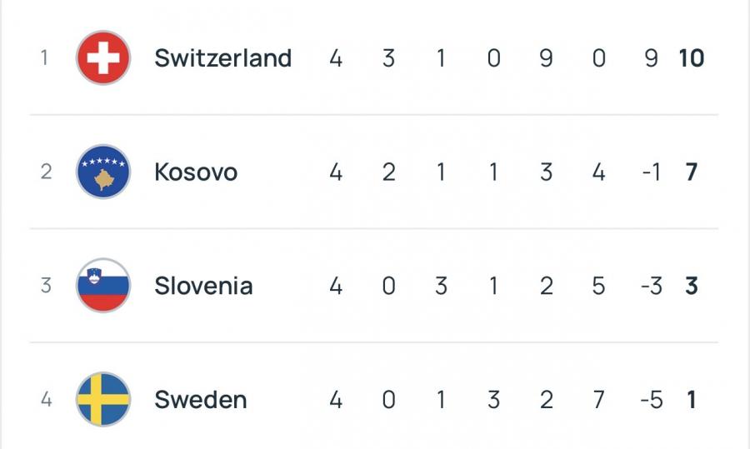Viewport: 750px width, 449px height.
Task: Click Slovenia's 3 points total
Action: click(x=692, y=286)
